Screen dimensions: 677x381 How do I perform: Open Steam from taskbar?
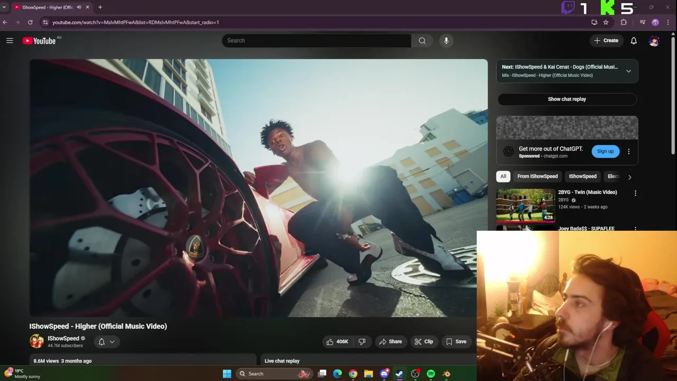coord(399,374)
